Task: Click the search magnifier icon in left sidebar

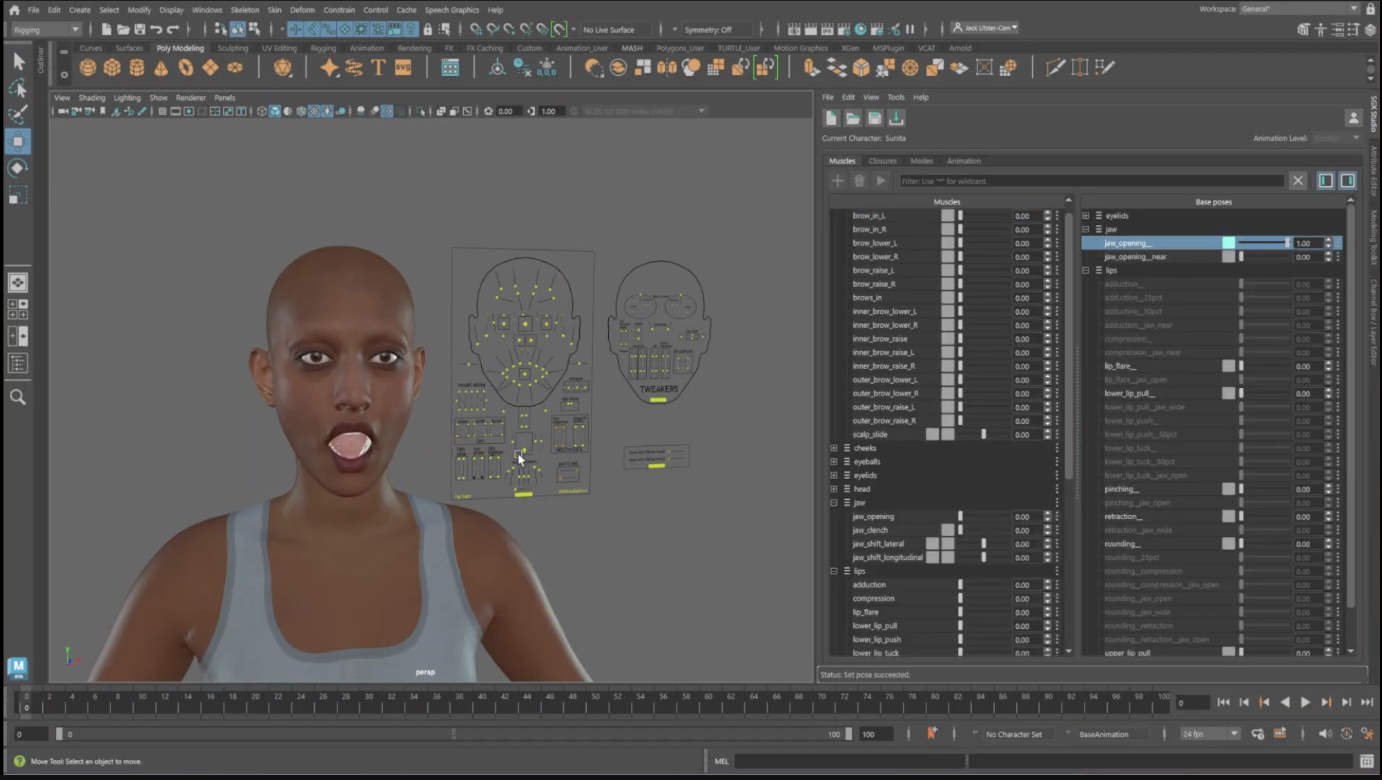Action: point(18,398)
